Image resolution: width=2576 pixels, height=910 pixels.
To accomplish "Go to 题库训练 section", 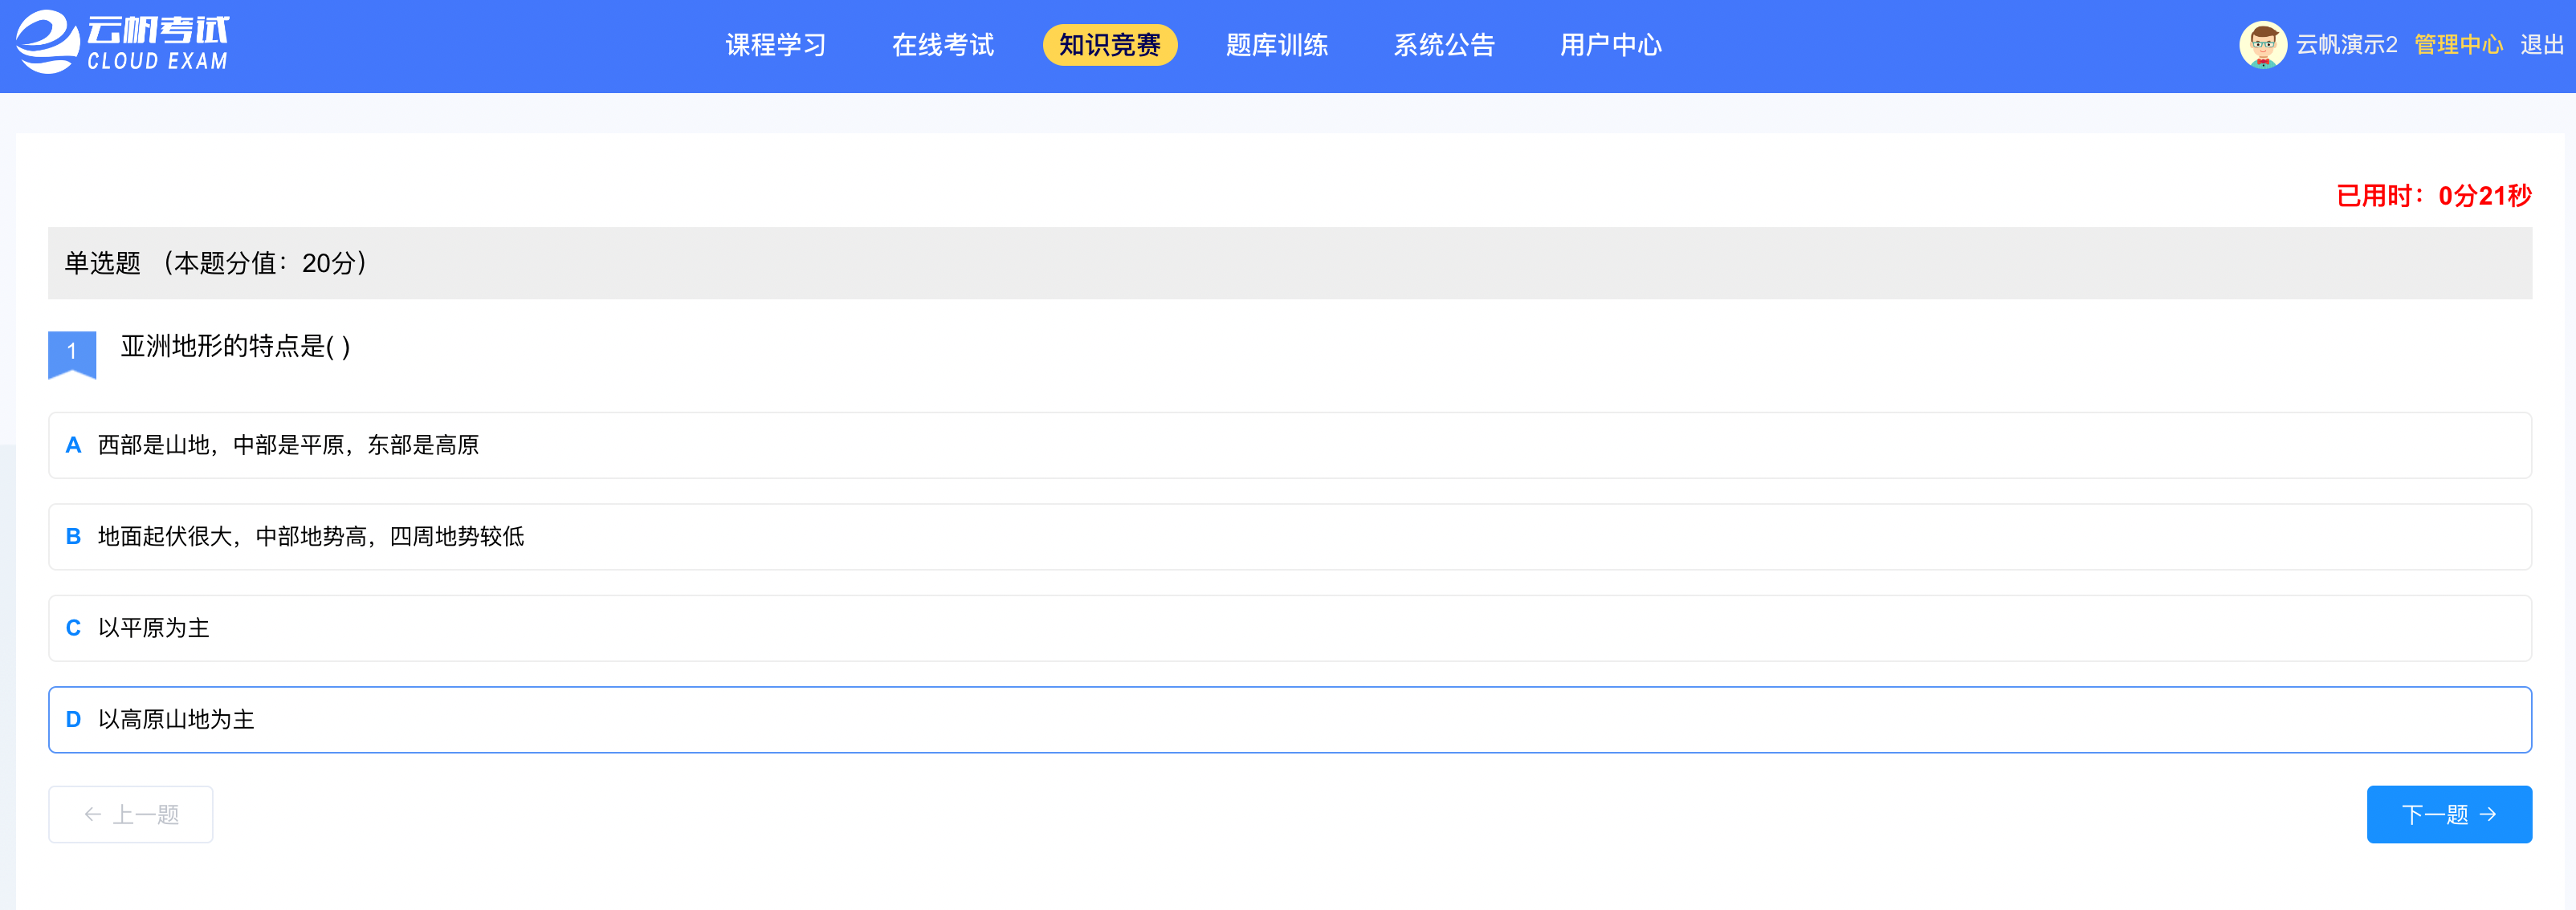I will coord(1277,45).
